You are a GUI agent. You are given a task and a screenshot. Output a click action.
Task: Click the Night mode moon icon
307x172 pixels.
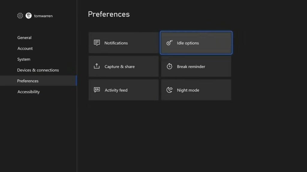coord(169,90)
